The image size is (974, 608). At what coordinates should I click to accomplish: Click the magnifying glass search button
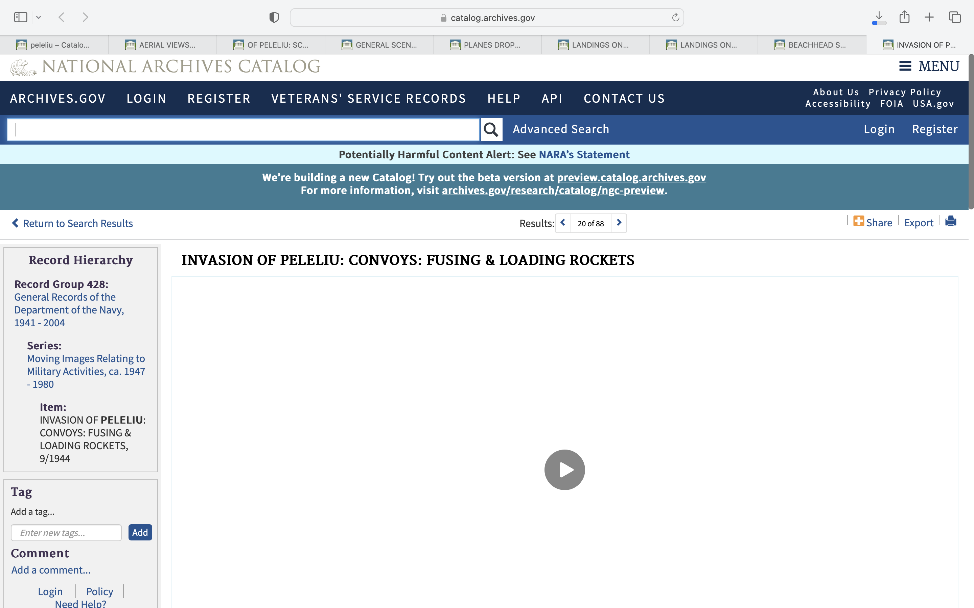491,129
